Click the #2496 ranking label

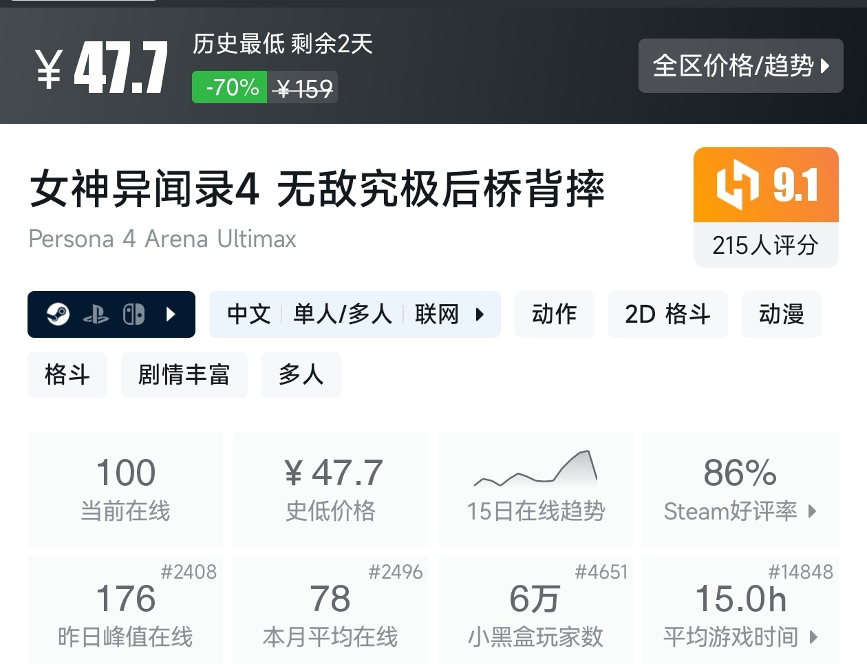pyautogui.click(x=396, y=572)
